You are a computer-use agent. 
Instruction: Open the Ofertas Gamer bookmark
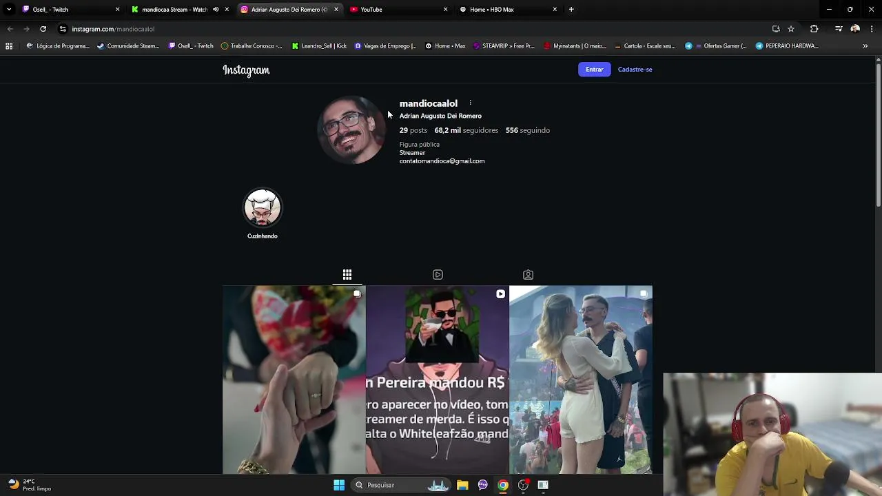pos(715,46)
